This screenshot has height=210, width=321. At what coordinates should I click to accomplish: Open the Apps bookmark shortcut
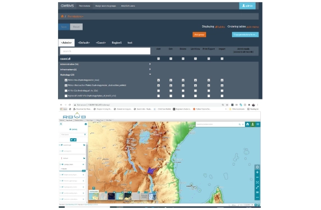pos(64,109)
